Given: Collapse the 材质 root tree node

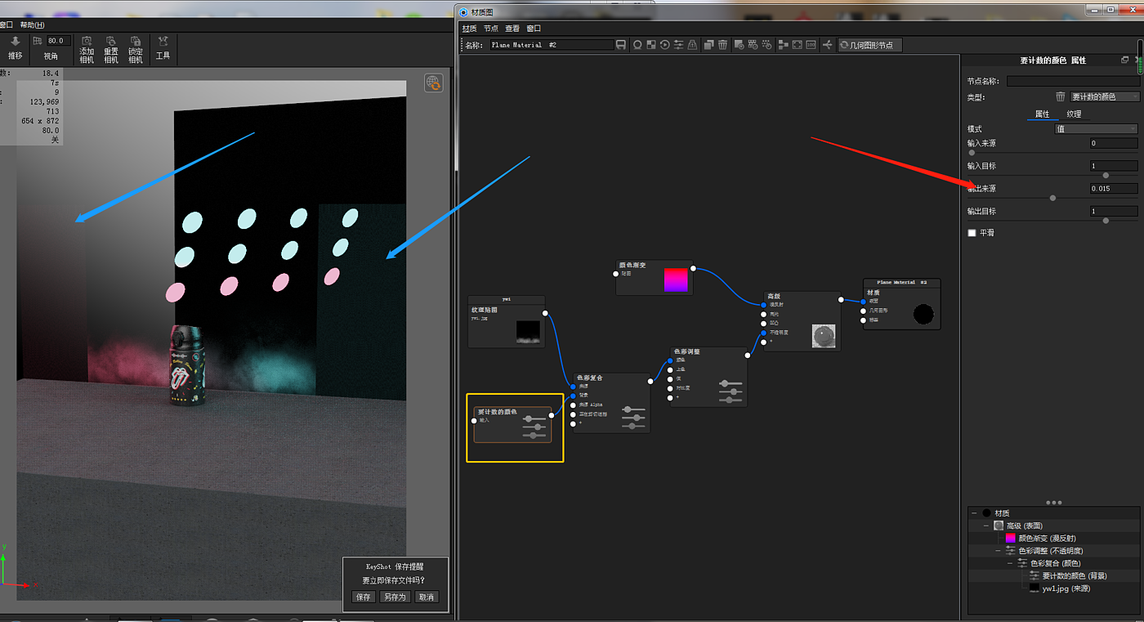Looking at the screenshot, I should pyautogui.click(x=974, y=513).
